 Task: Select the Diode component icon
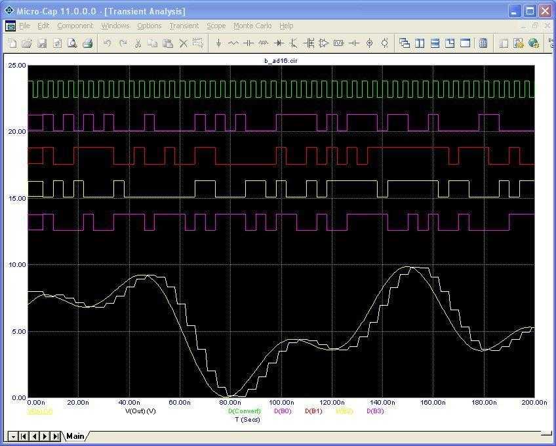coord(280,43)
